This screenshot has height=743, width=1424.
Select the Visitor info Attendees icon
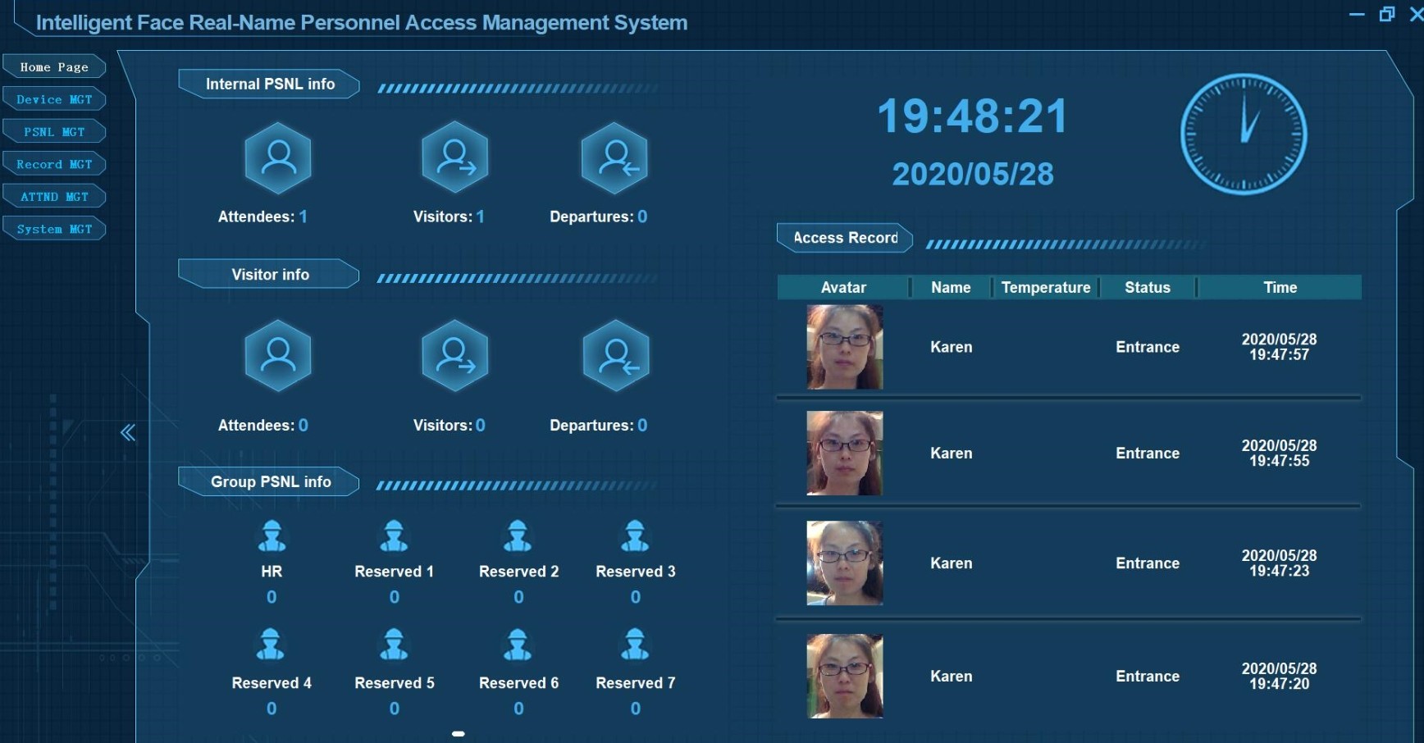[x=278, y=355]
